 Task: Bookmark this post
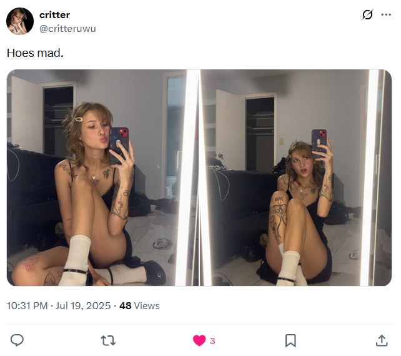click(x=290, y=340)
